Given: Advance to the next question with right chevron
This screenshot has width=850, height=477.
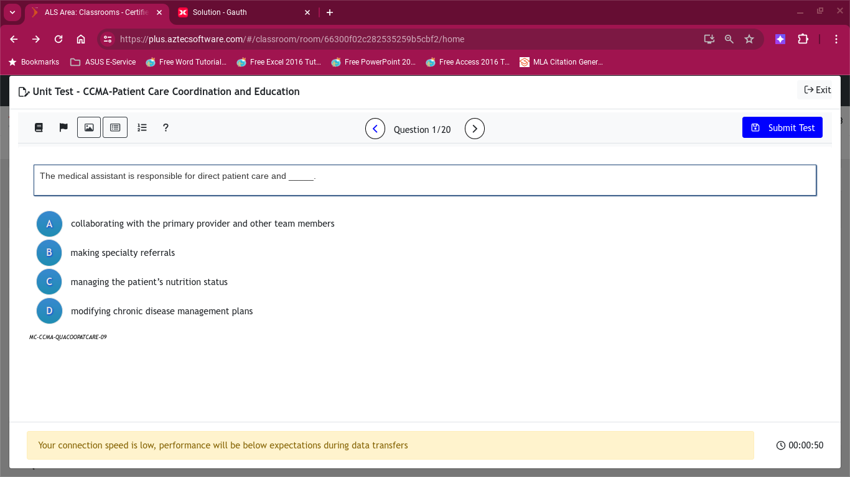Looking at the screenshot, I should pyautogui.click(x=474, y=129).
